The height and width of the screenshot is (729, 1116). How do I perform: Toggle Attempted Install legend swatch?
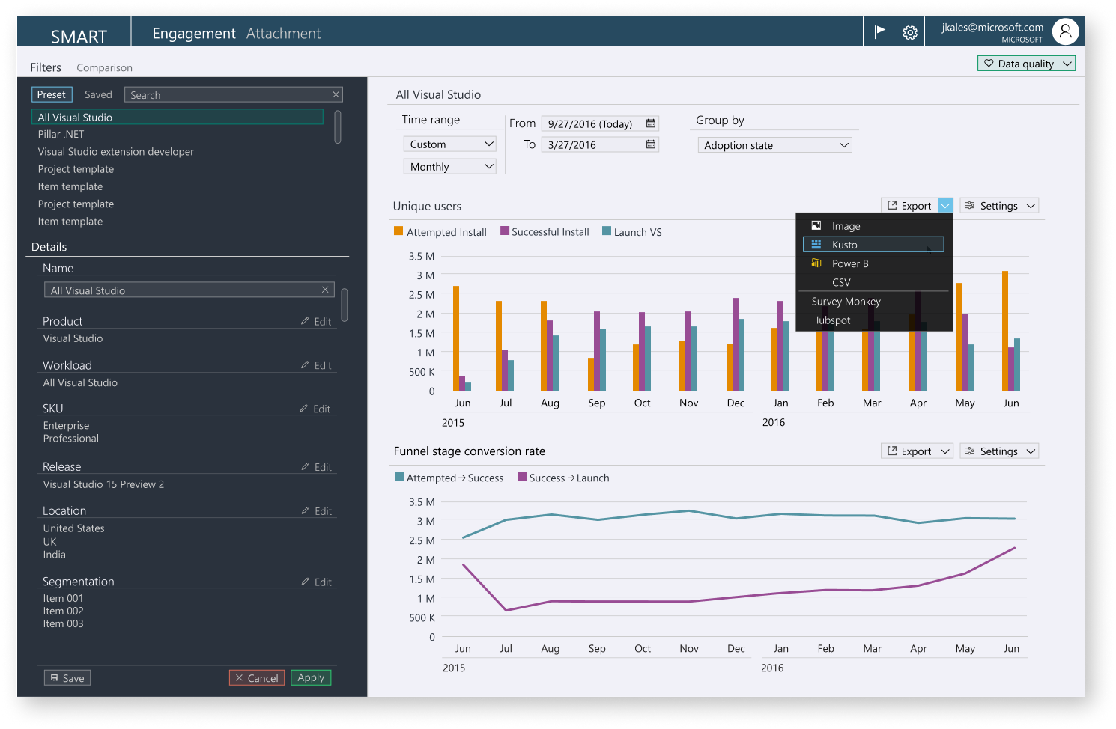[398, 231]
